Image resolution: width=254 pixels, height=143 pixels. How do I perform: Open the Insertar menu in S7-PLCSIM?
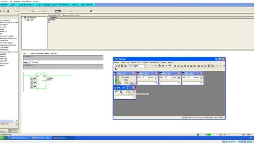[x=134, y=62]
